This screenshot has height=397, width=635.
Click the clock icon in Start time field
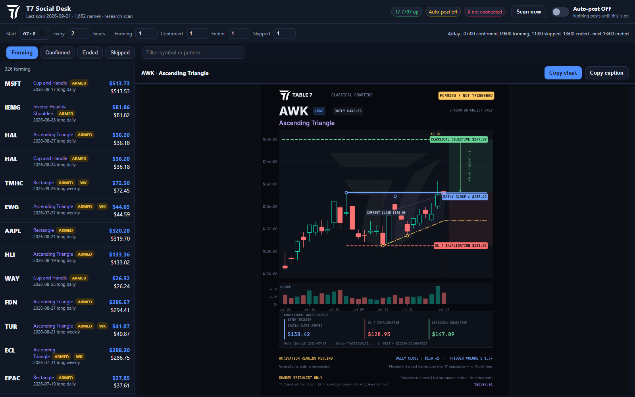[x=42, y=34]
